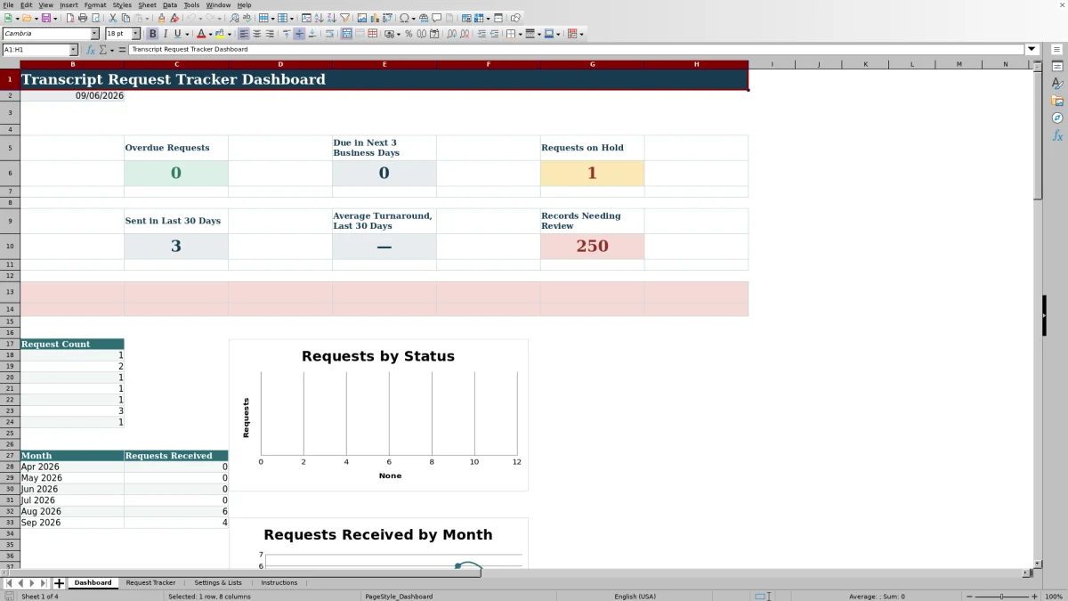Click the Spelling check icon
This screenshot has height=601, width=1068.
click(247, 18)
